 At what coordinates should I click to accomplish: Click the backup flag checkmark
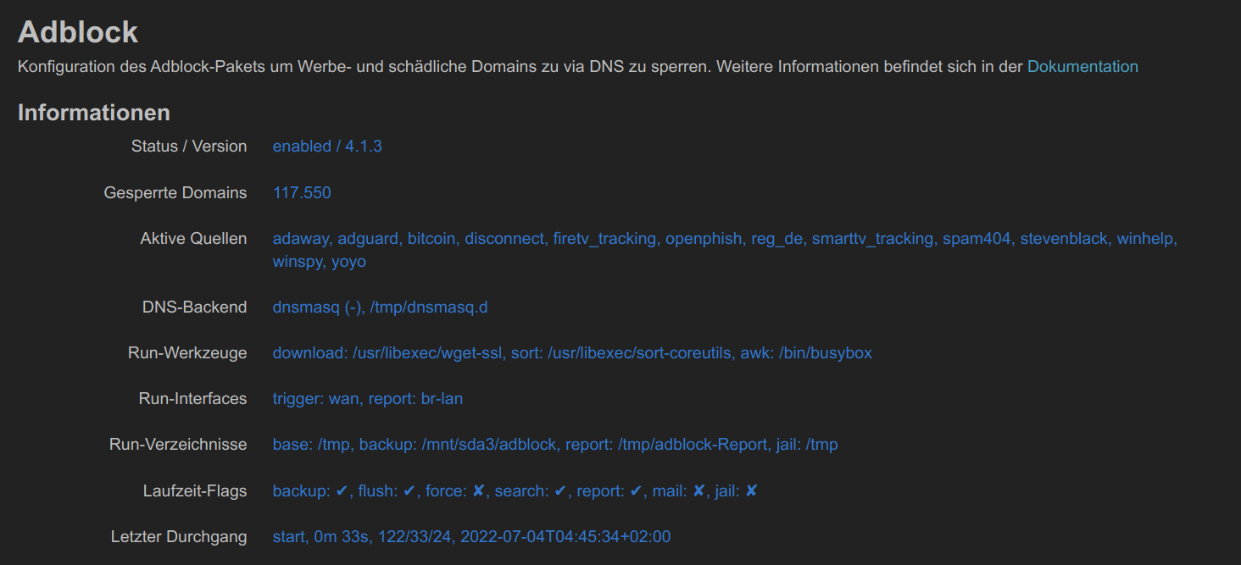click(x=342, y=490)
